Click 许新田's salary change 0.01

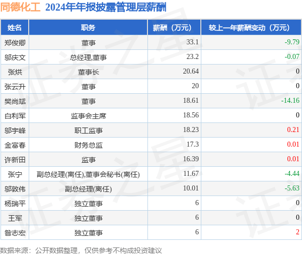coord(293,159)
